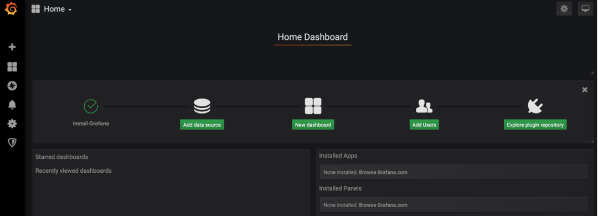Click the Grafana logo icon
Image resolution: width=598 pixels, height=216 pixels.
coord(11,8)
